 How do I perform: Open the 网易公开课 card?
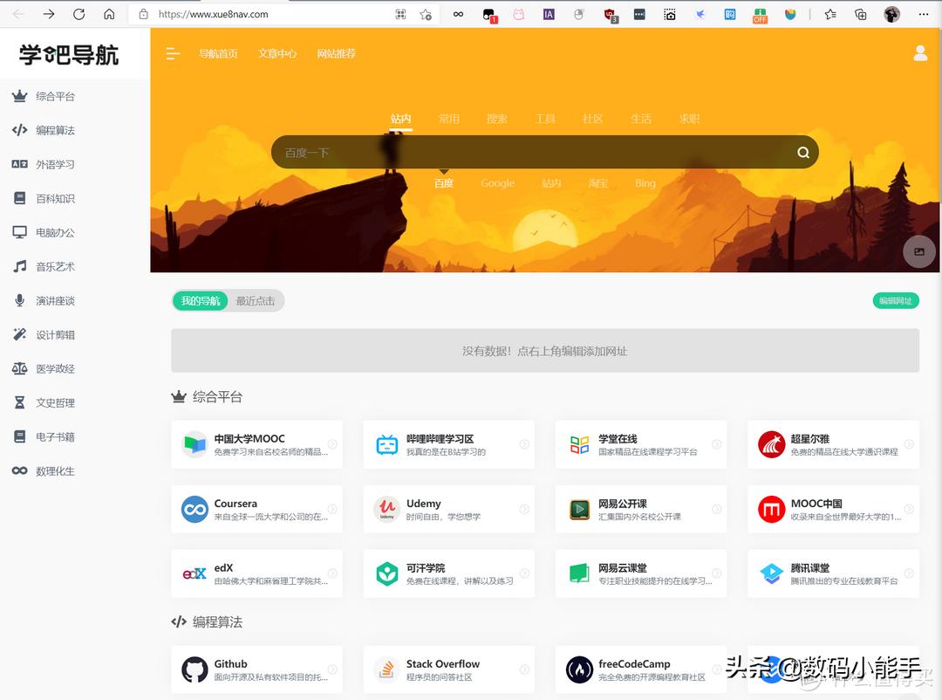641,510
